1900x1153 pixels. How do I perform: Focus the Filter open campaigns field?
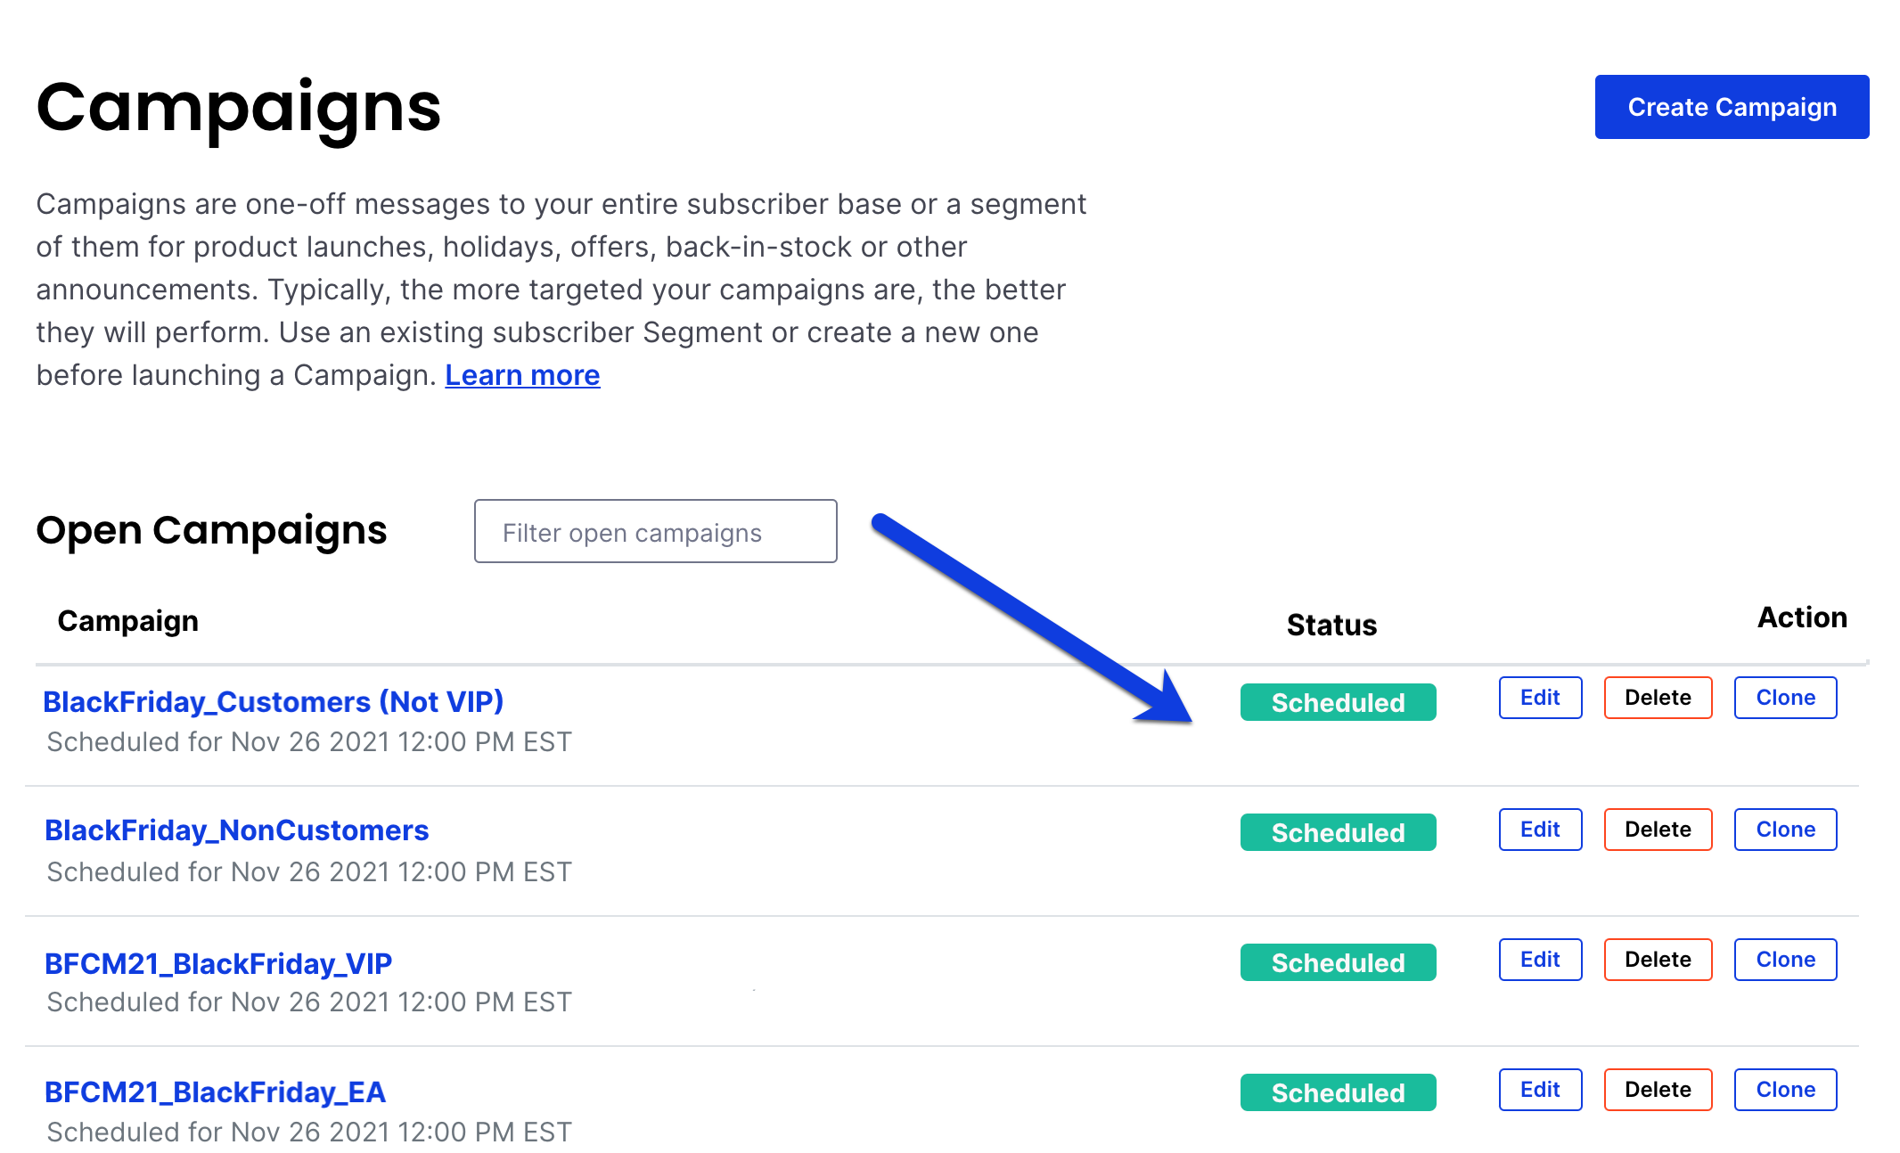[x=655, y=531]
